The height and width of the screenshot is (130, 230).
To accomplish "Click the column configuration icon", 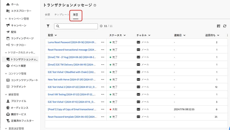I will (x=219, y=26).
